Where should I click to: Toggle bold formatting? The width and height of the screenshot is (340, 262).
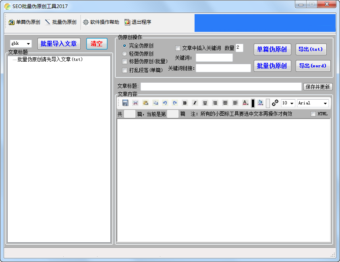click(185, 103)
